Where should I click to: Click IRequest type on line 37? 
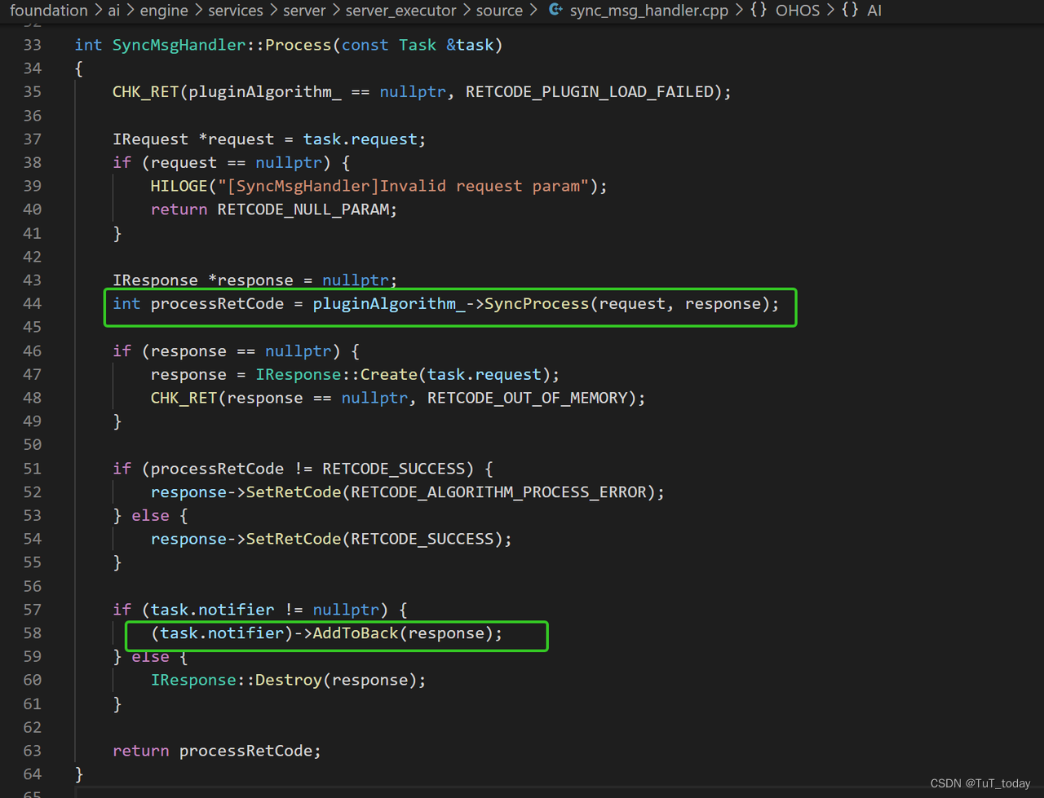[150, 139]
